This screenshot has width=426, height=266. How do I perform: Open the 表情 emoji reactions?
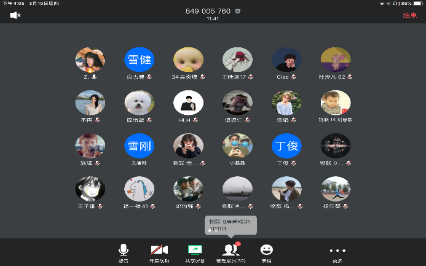click(266, 250)
